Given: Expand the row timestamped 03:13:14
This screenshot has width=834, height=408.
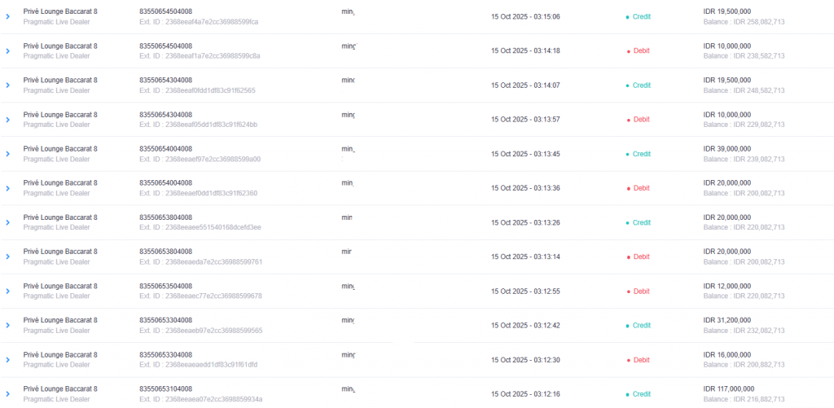Looking at the screenshot, I should click(x=7, y=257).
